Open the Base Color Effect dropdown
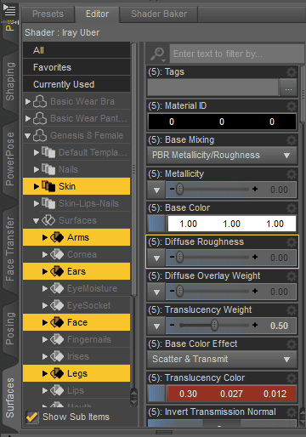The width and height of the screenshot is (306, 437). (x=222, y=360)
